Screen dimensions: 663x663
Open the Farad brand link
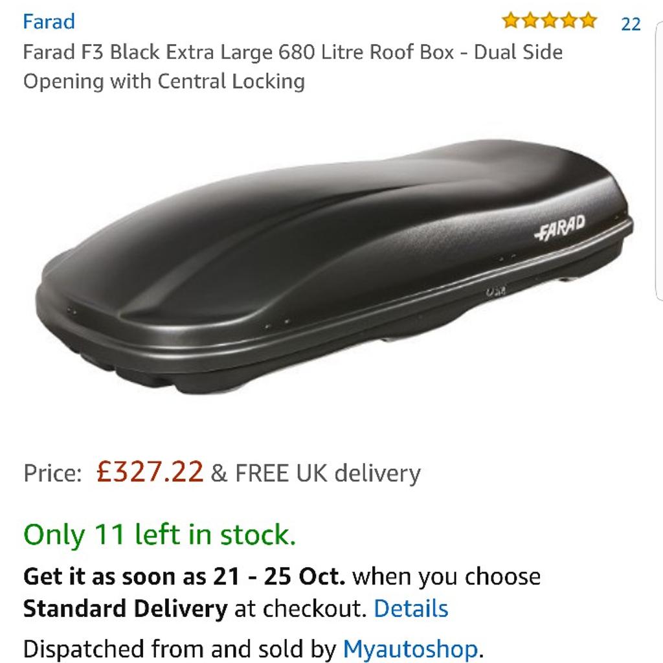[x=49, y=21]
